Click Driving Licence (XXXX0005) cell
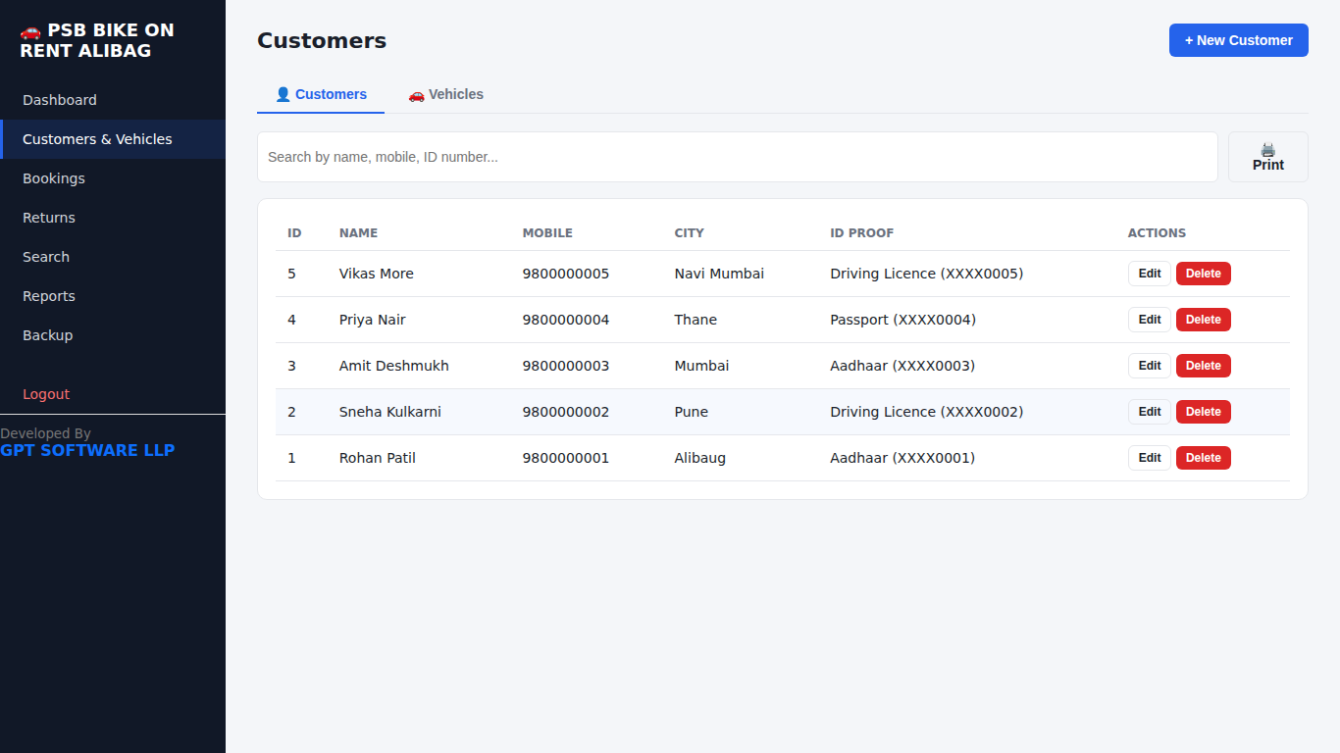The width and height of the screenshot is (1340, 753). pyautogui.click(x=927, y=274)
